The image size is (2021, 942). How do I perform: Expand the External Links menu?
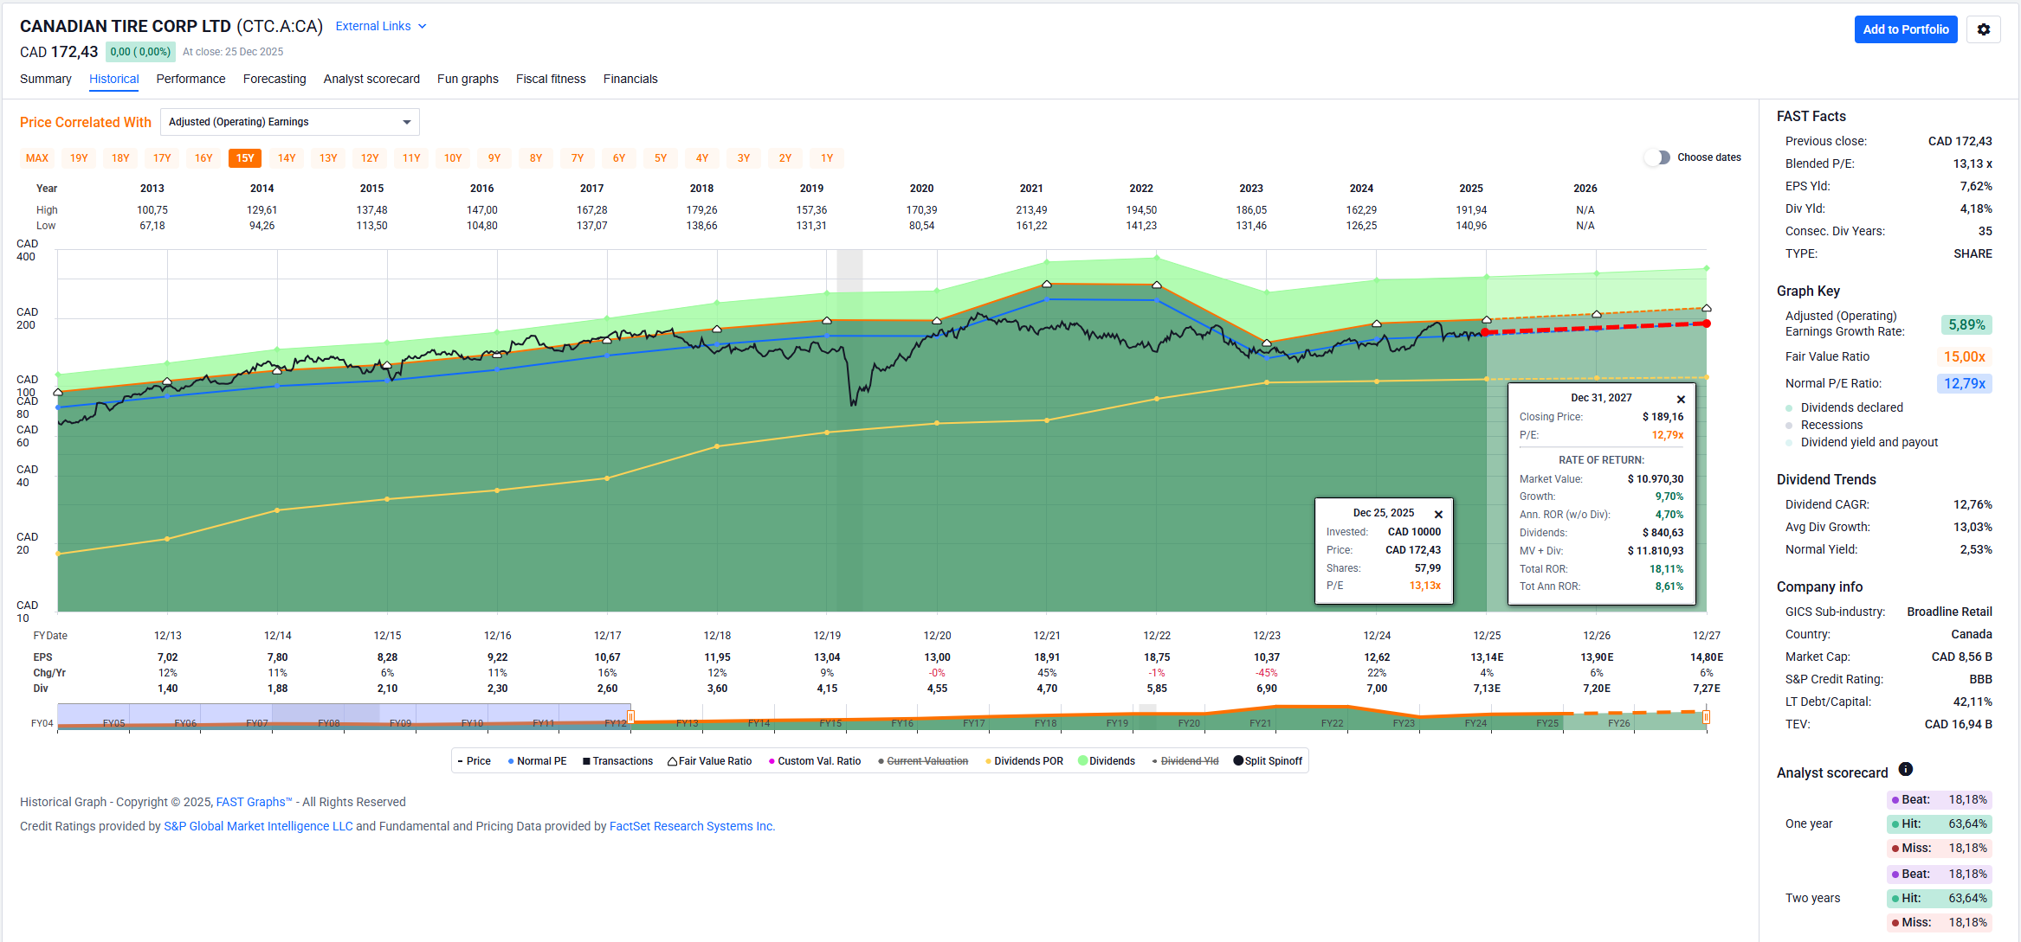coord(381,26)
